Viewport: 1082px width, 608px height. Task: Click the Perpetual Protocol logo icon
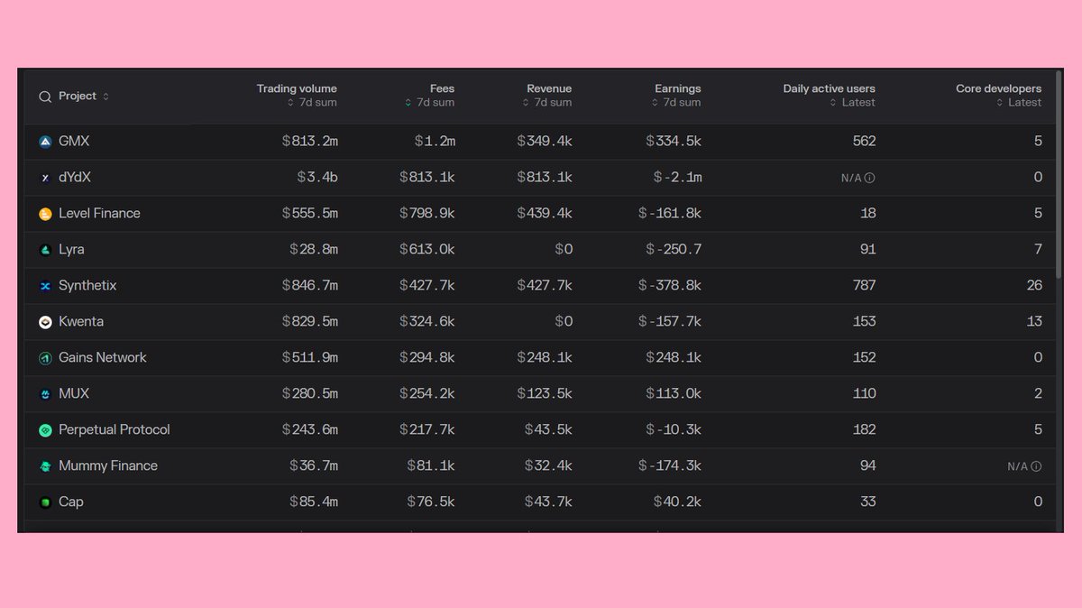point(45,430)
